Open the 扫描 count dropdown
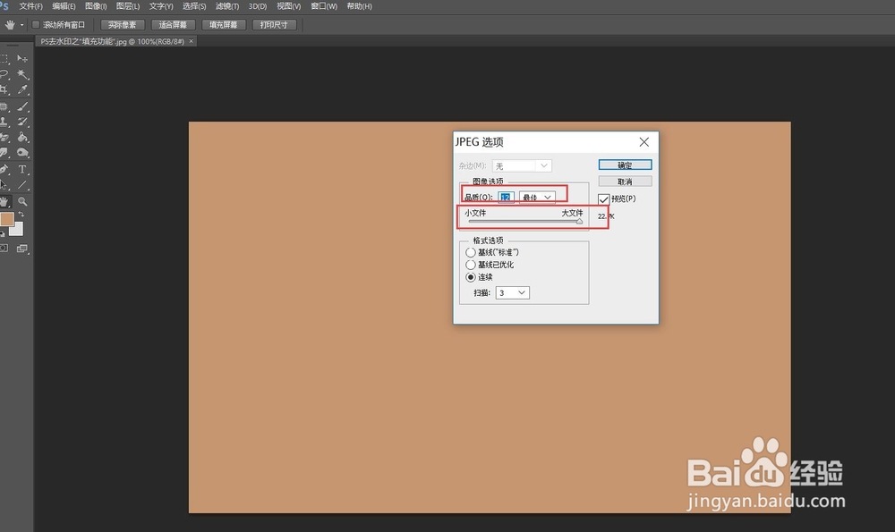 coord(513,292)
